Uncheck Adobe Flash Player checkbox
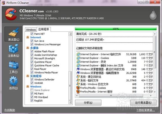The height and width of the screenshot is (114, 162). (32, 51)
